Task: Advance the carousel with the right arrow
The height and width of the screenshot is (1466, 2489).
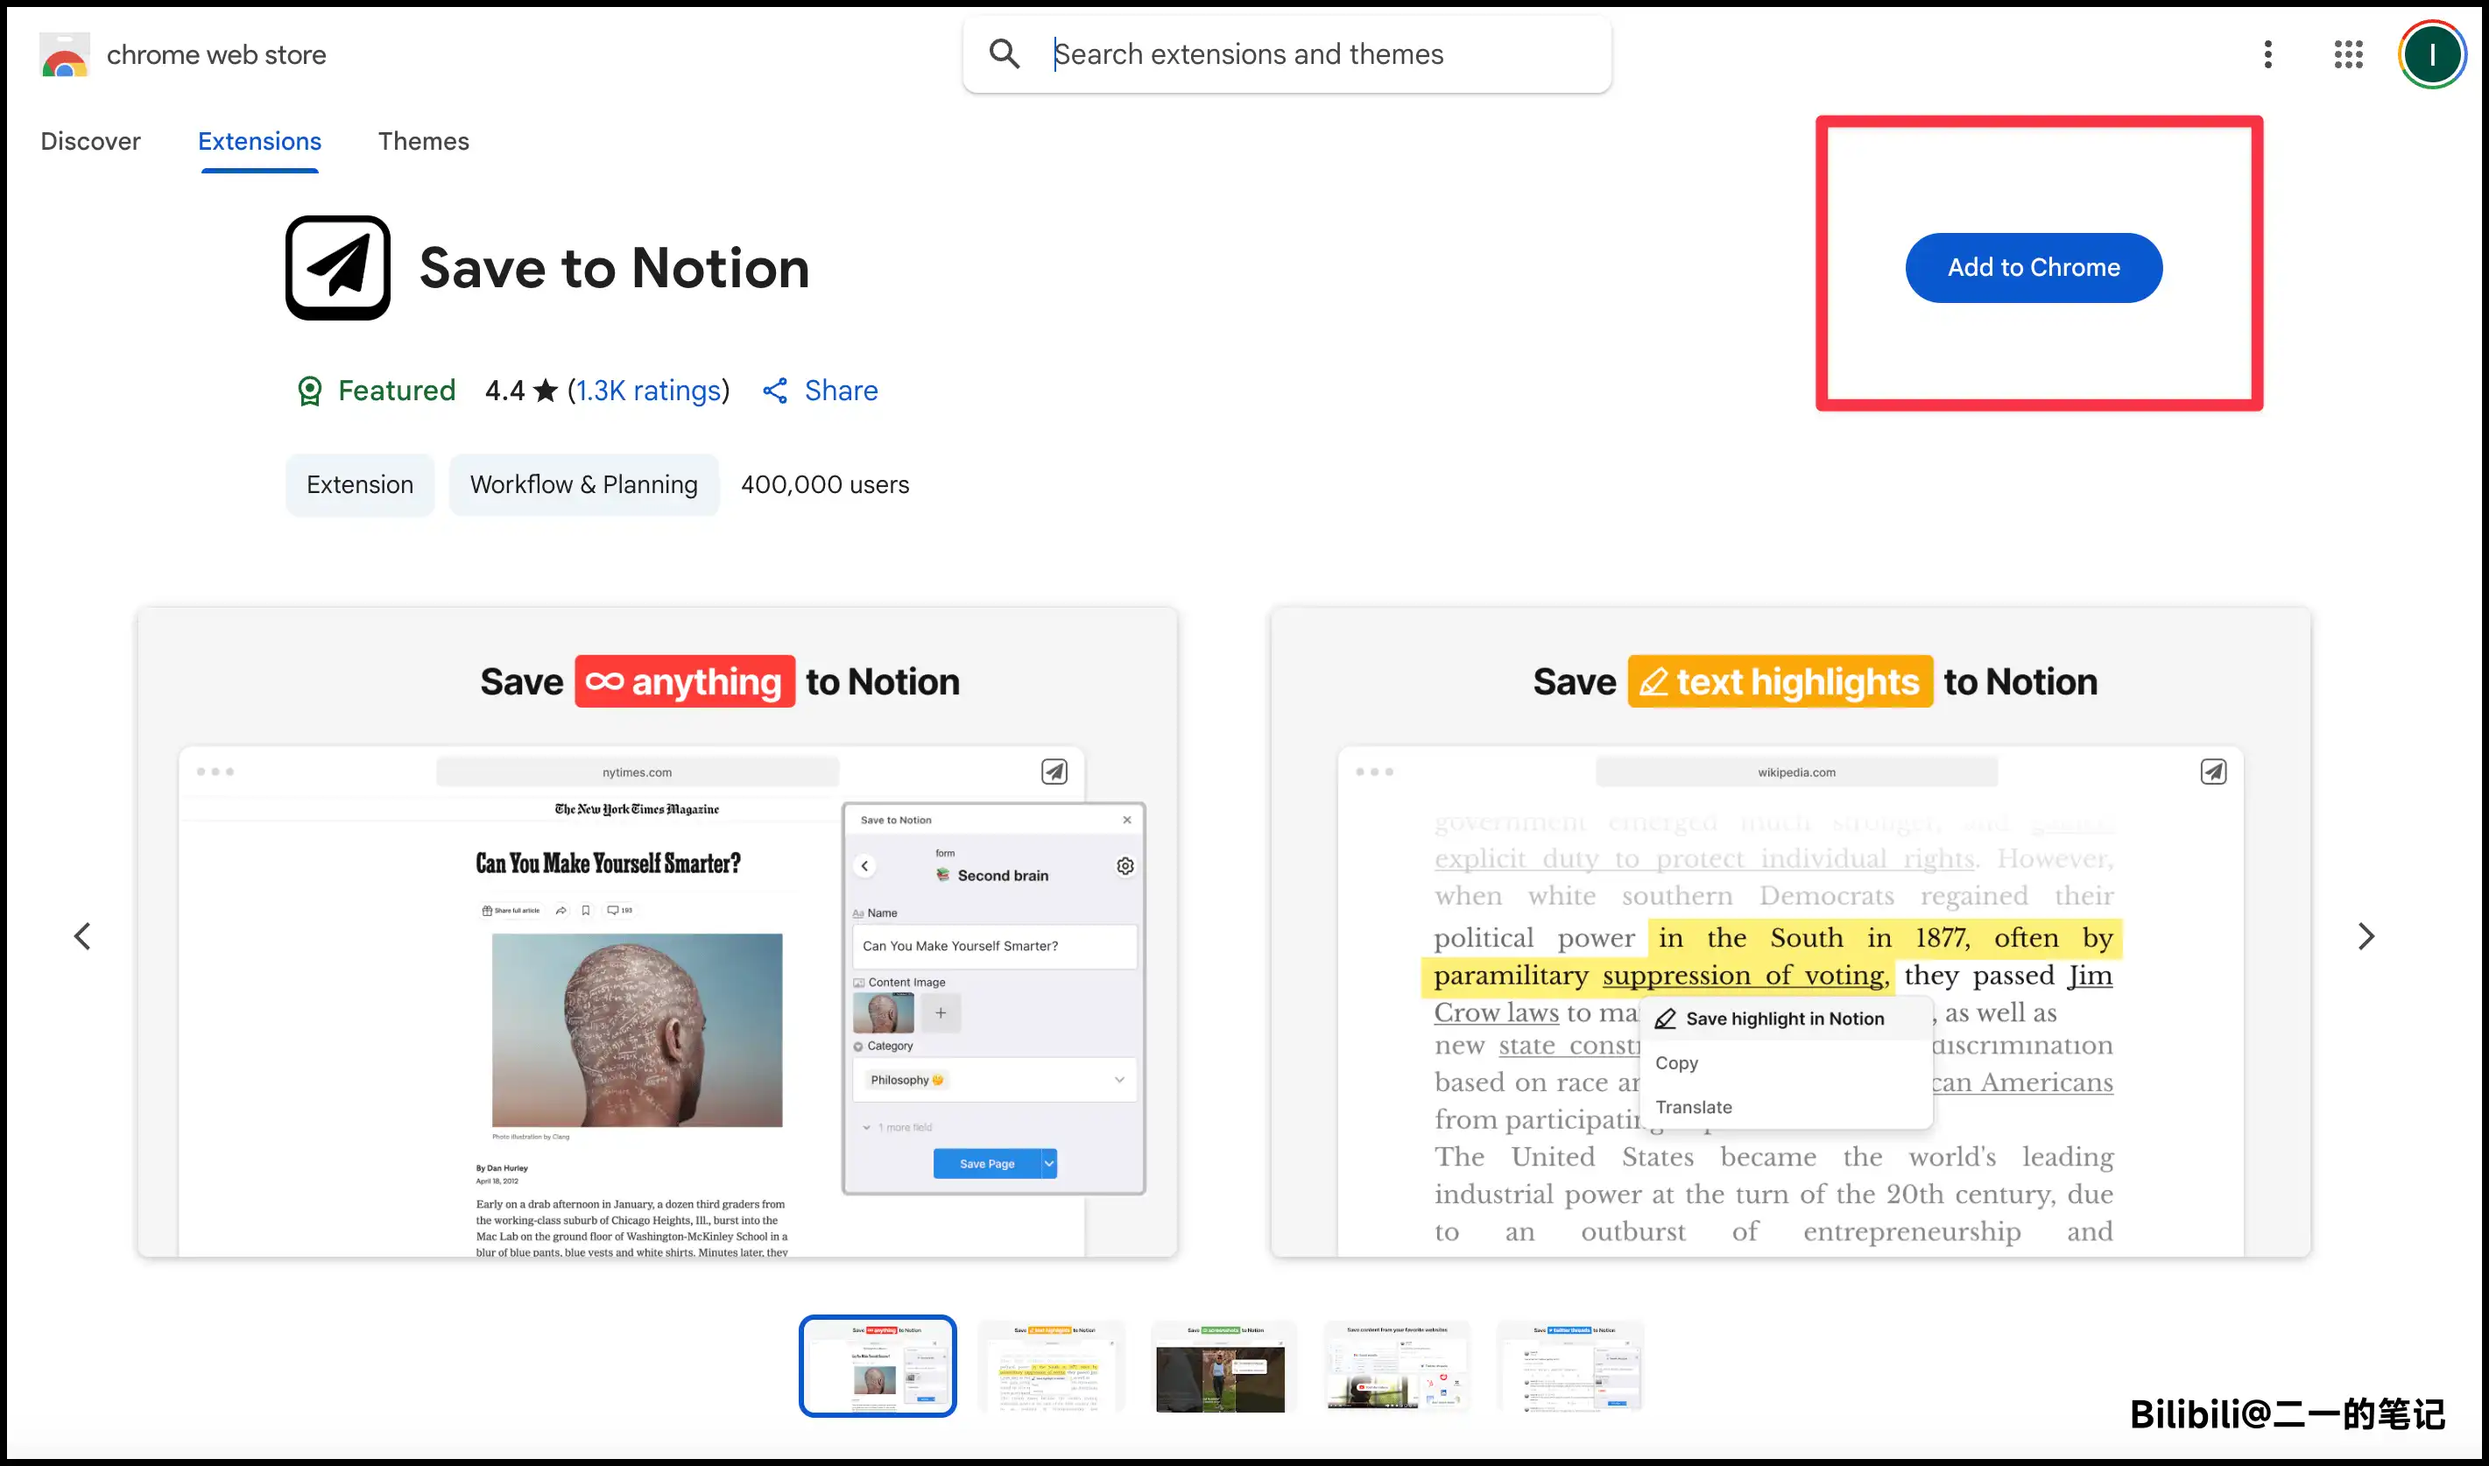Action: pyautogui.click(x=2366, y=935)
